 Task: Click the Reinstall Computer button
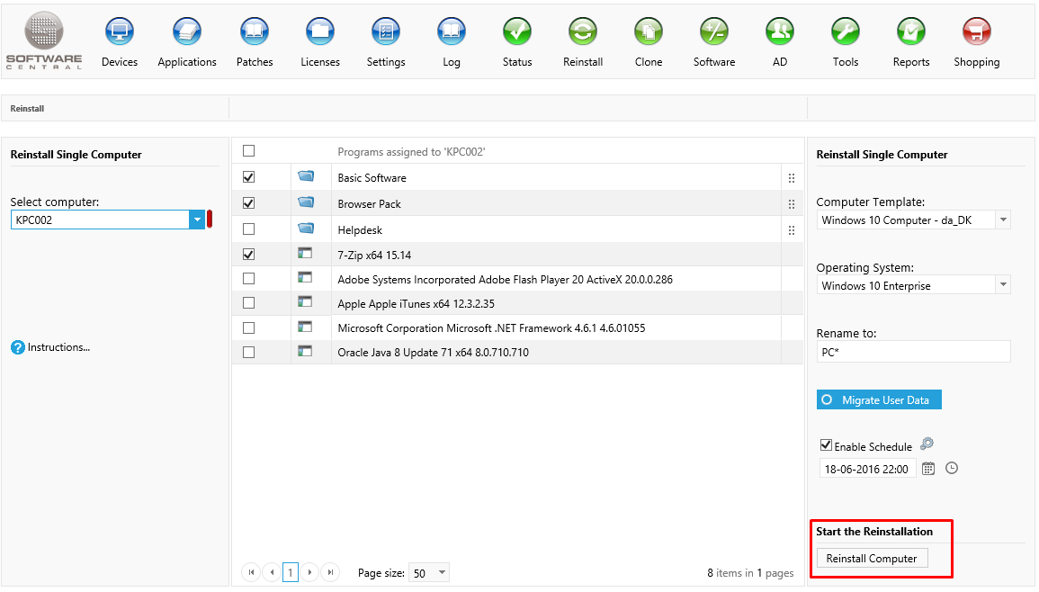(x=872, y=559)
